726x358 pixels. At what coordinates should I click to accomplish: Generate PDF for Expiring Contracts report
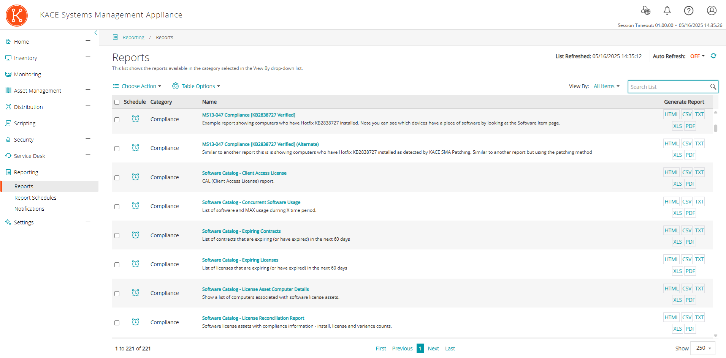tap(690, 242)
